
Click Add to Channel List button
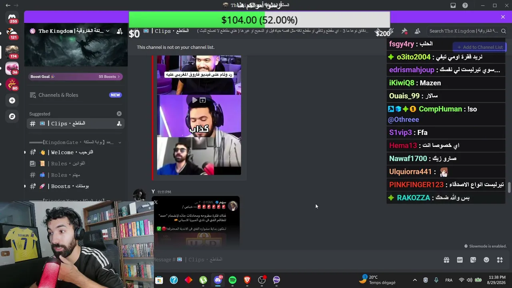480,47
